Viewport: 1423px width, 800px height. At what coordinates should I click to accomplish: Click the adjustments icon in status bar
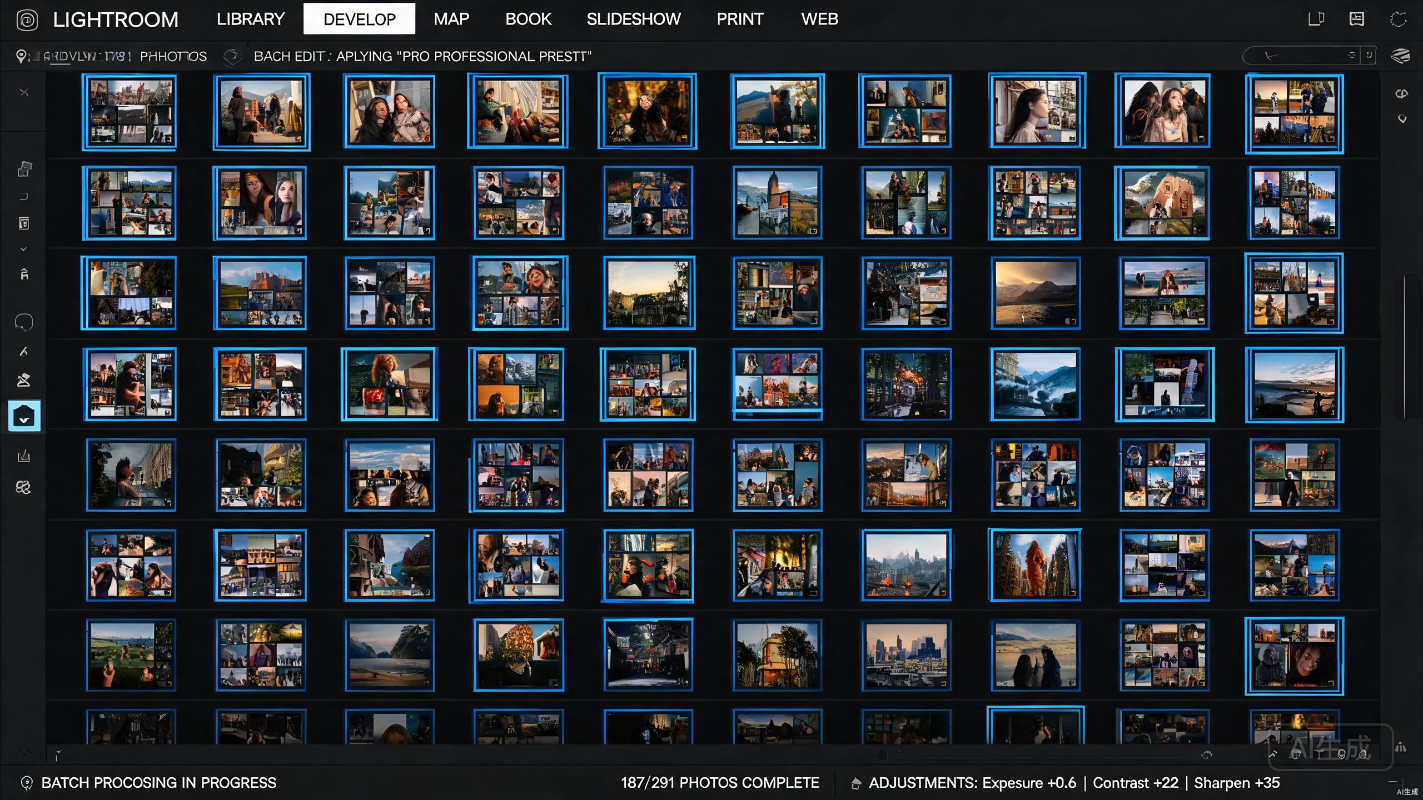(856, 783)
